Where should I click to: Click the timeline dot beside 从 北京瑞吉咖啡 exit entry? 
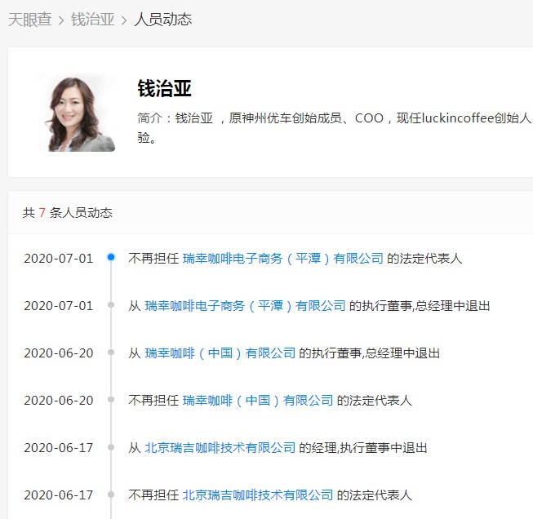click(111, 446)
